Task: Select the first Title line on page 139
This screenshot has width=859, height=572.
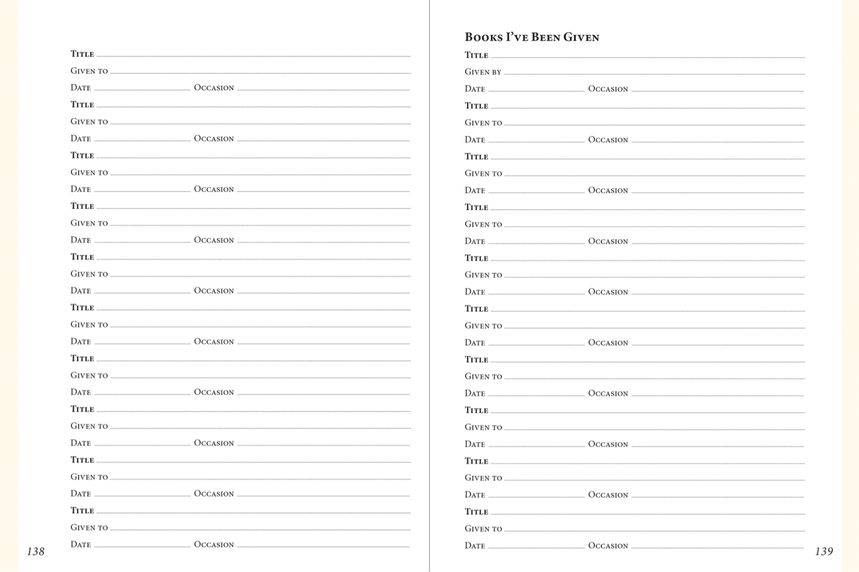Action: pos(648,55)
